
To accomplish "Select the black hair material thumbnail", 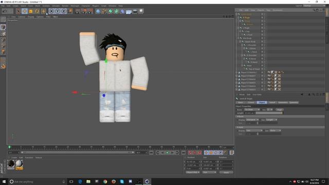I will click(x=11, y=164).
